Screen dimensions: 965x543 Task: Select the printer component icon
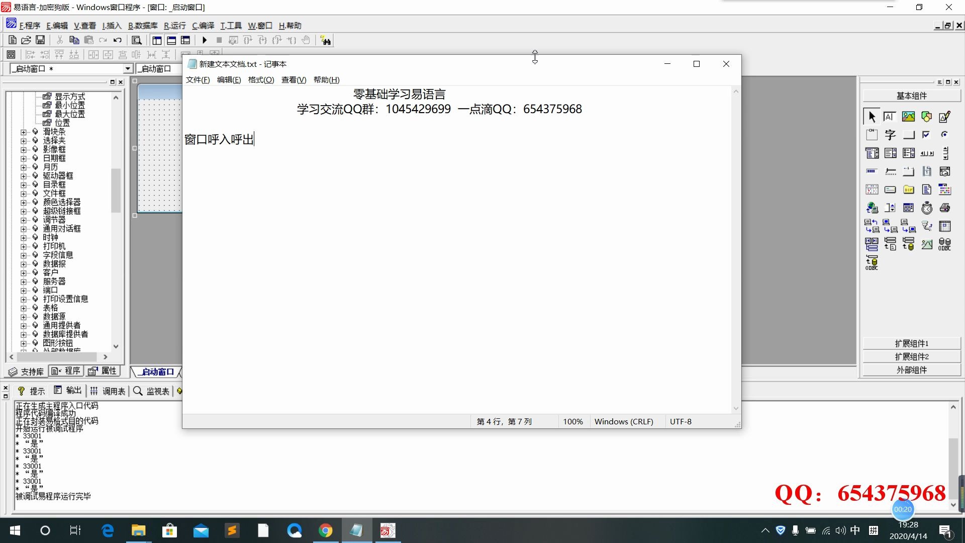(x=944, y=208)
